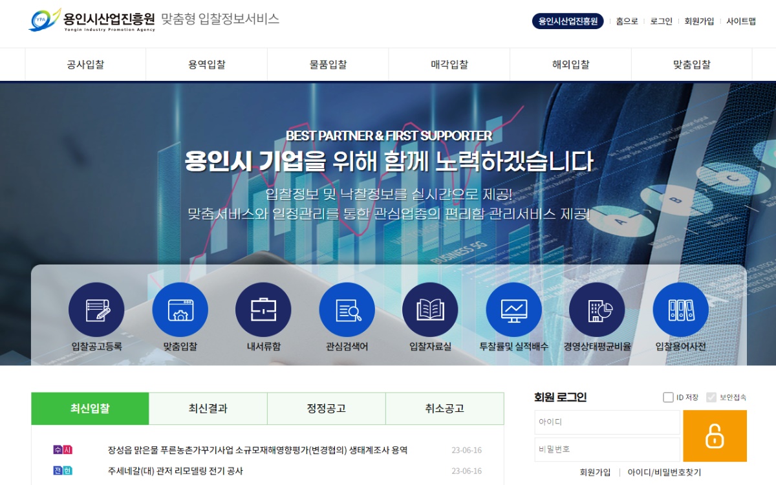Viewport: 776px width, 485px height.
Task: Switch to the 최신결과 tab
Action: coord(208,409)
